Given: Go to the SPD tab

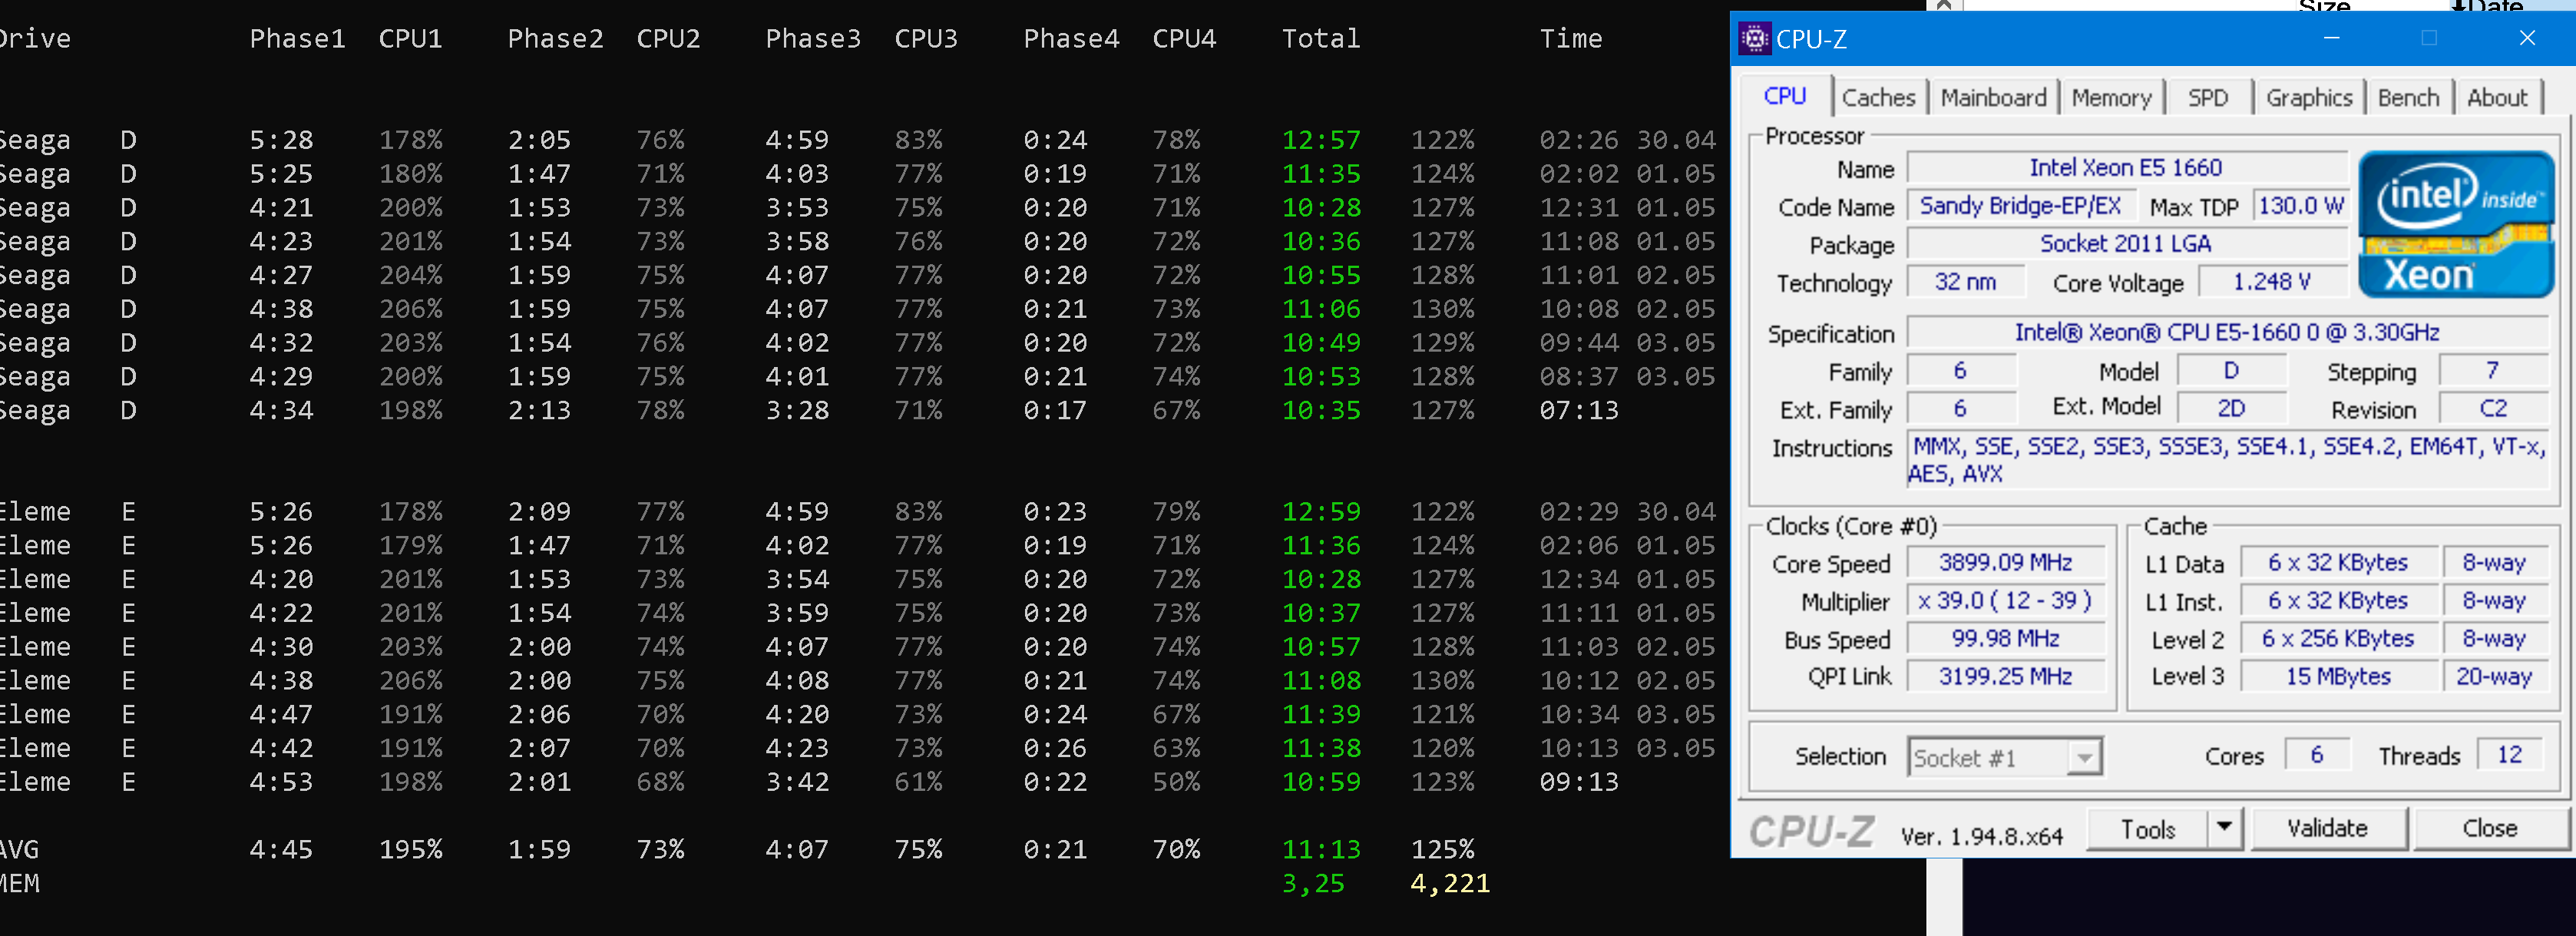Looking at the screenshot, I should (2207, 97).
